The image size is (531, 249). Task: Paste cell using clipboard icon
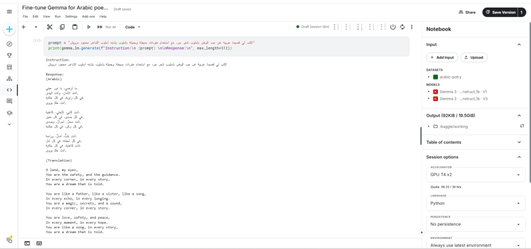tap(75, 27)
